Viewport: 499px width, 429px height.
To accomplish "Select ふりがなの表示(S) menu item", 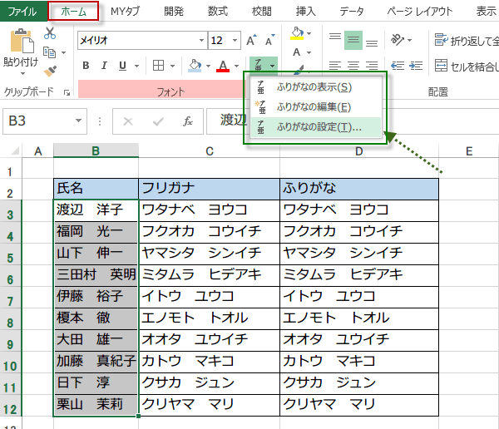I will tap(316, 87).
